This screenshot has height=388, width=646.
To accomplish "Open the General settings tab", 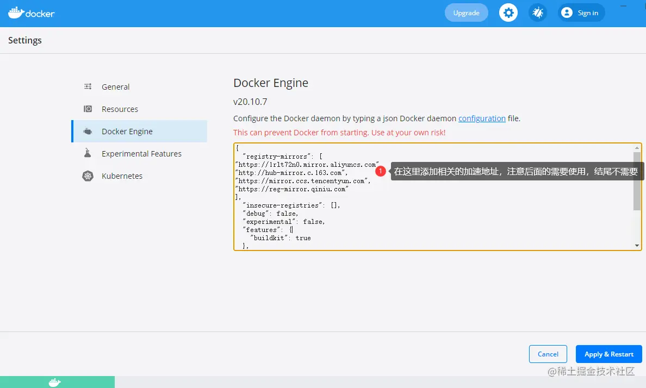I will coord(139,87).
